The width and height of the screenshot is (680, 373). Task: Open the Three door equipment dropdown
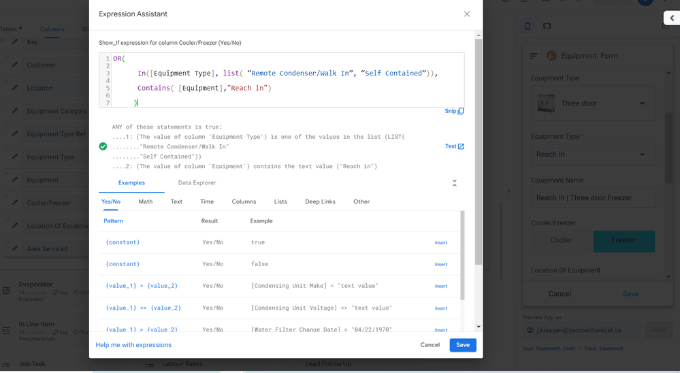click(593, 103)
